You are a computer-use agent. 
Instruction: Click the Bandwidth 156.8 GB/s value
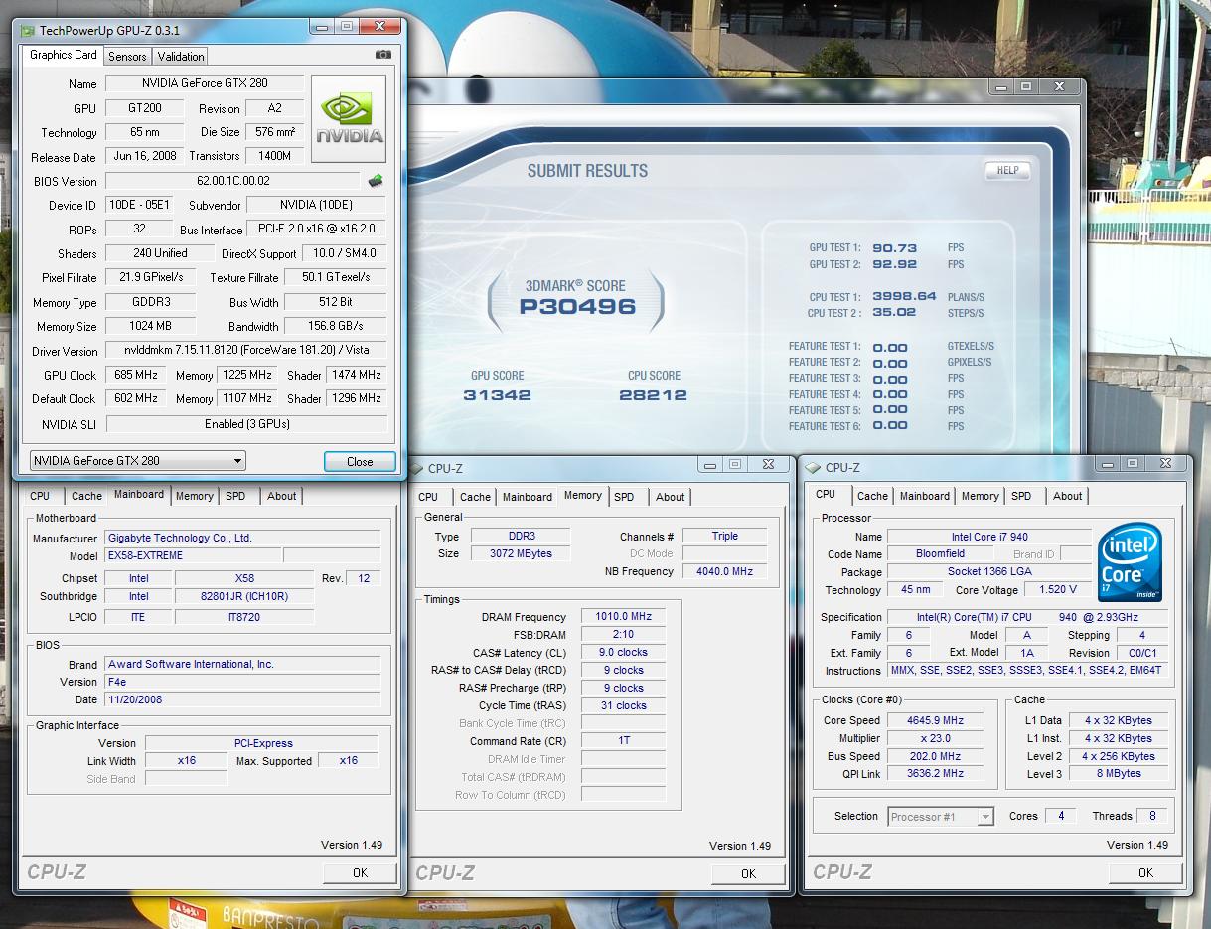336,326
